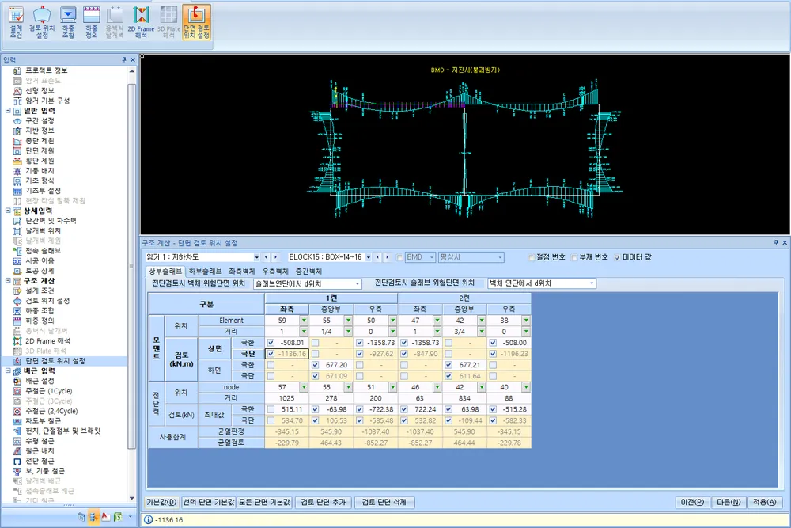
Task: Open the 하중 조합 ribbon tool
Action: click(68, 22)
